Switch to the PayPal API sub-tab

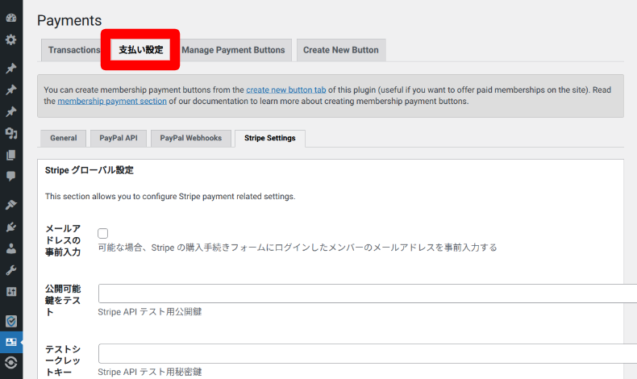[119, 138]
